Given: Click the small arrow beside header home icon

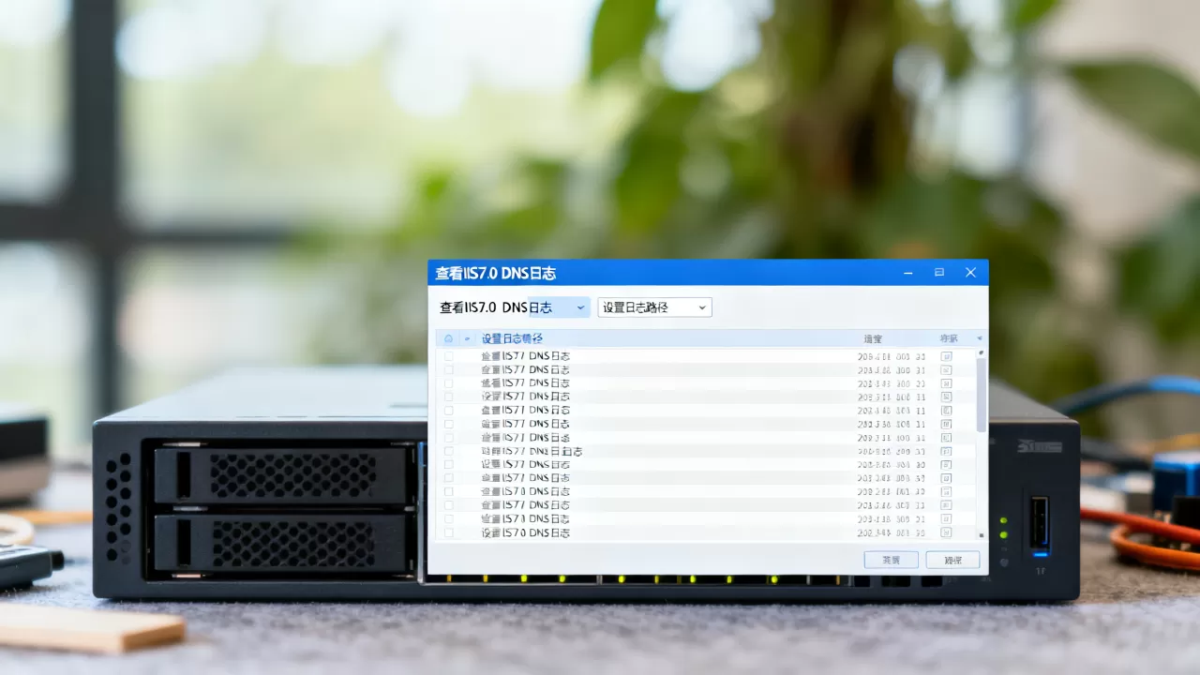Looking at the screenshot, I should tap(468, 338).
